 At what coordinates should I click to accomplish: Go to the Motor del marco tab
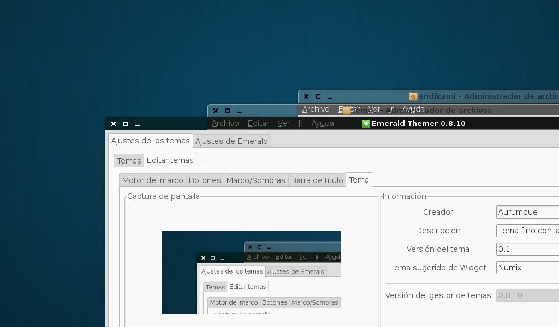pos(153,180)
